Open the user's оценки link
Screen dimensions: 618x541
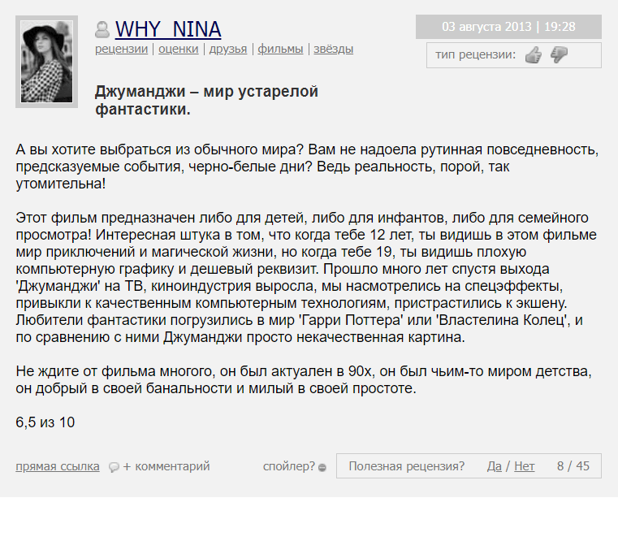pyautogui.click(x=178, y=49)
